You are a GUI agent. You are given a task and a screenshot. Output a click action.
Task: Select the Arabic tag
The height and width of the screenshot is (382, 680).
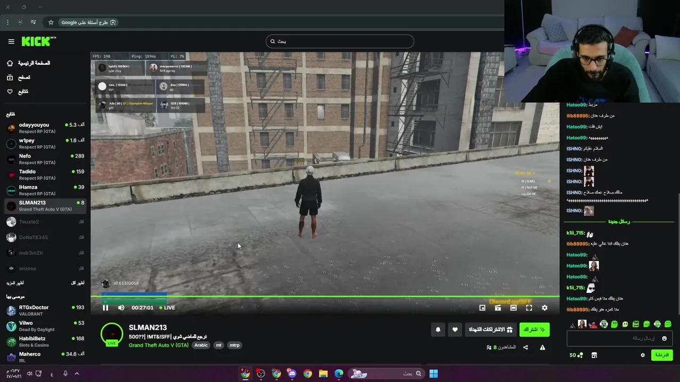(x=201, y=345)
